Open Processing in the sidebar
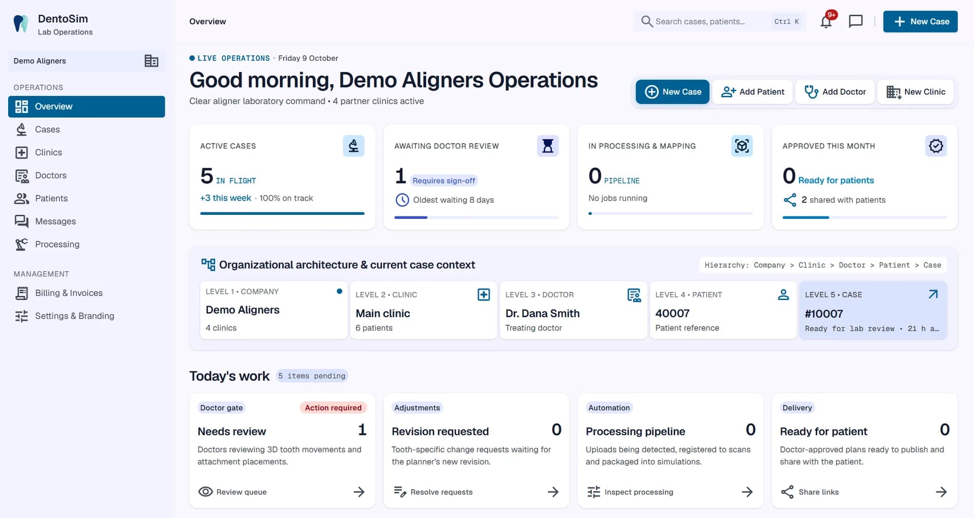The width and height of the screenshot is (974, 518). coord(86,244)
